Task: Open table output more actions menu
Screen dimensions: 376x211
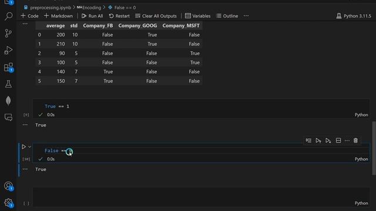Action: click(x=25, y=24)
